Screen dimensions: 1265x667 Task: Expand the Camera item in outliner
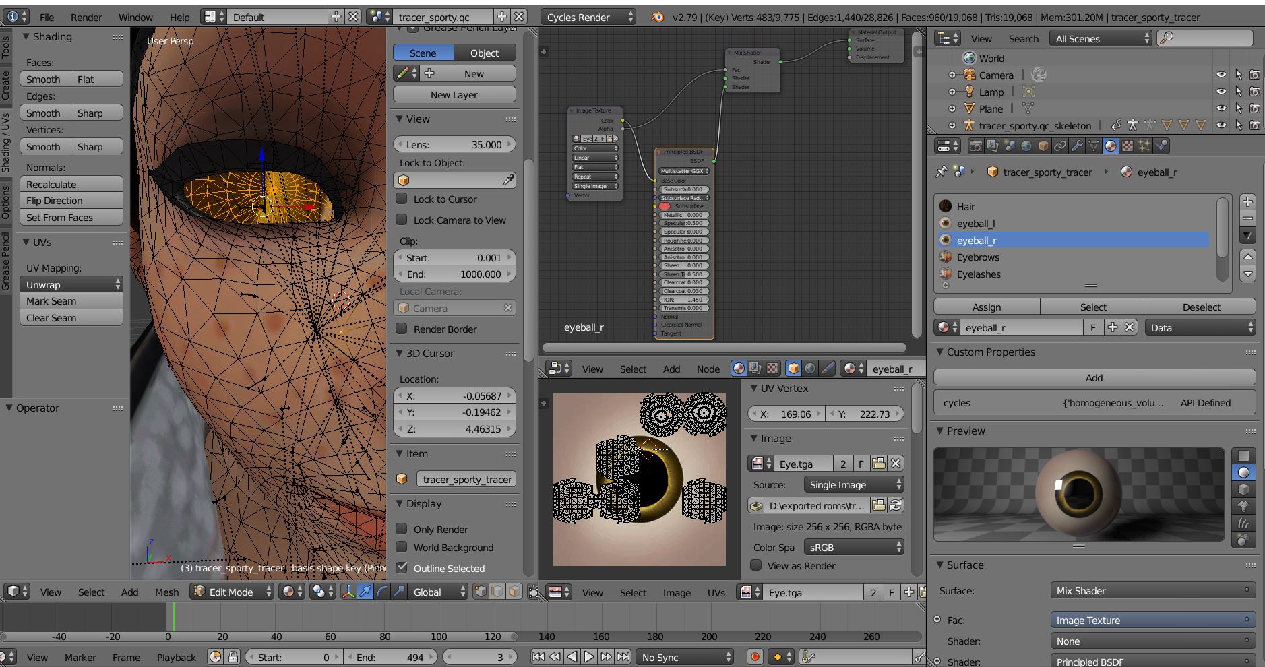(952, 75)
